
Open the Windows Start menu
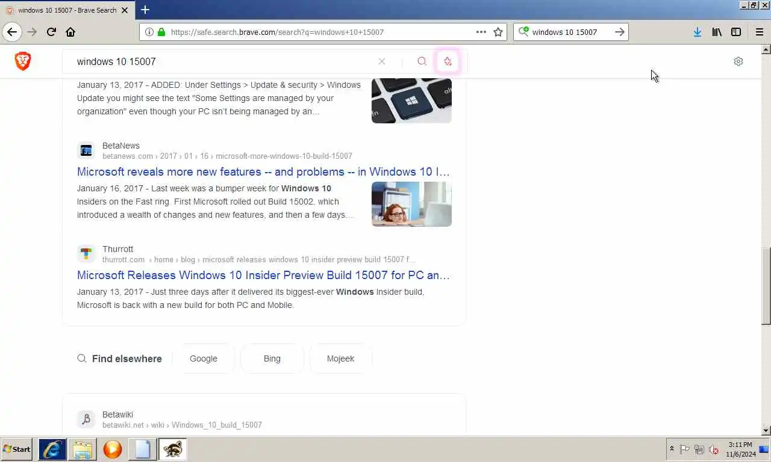(x=16, y=449)
